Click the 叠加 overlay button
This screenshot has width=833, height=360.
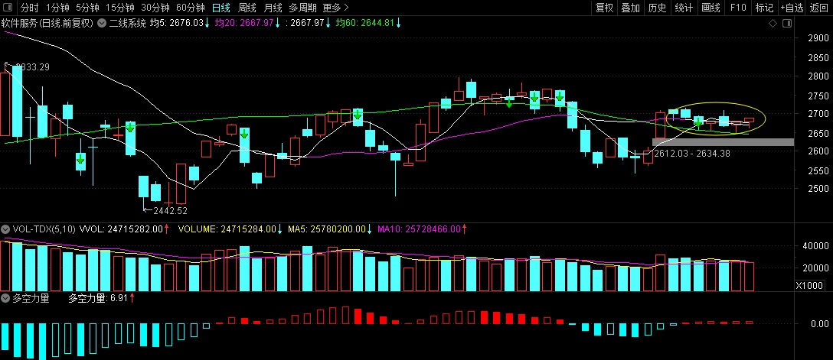coord(631,8)
